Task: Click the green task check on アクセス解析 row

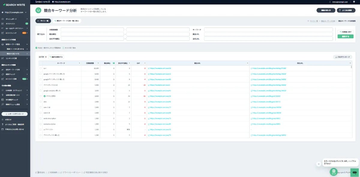Action: (x=44, y=96)
